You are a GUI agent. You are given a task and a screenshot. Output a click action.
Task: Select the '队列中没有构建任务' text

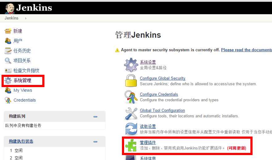pyautogui.click(x=23, y=125)
